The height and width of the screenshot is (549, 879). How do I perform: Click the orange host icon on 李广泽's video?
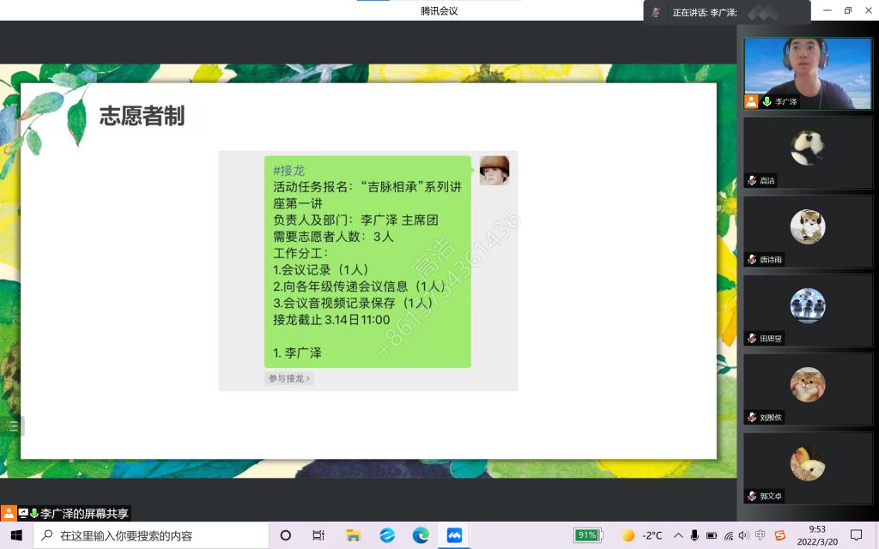coord(751,101)
